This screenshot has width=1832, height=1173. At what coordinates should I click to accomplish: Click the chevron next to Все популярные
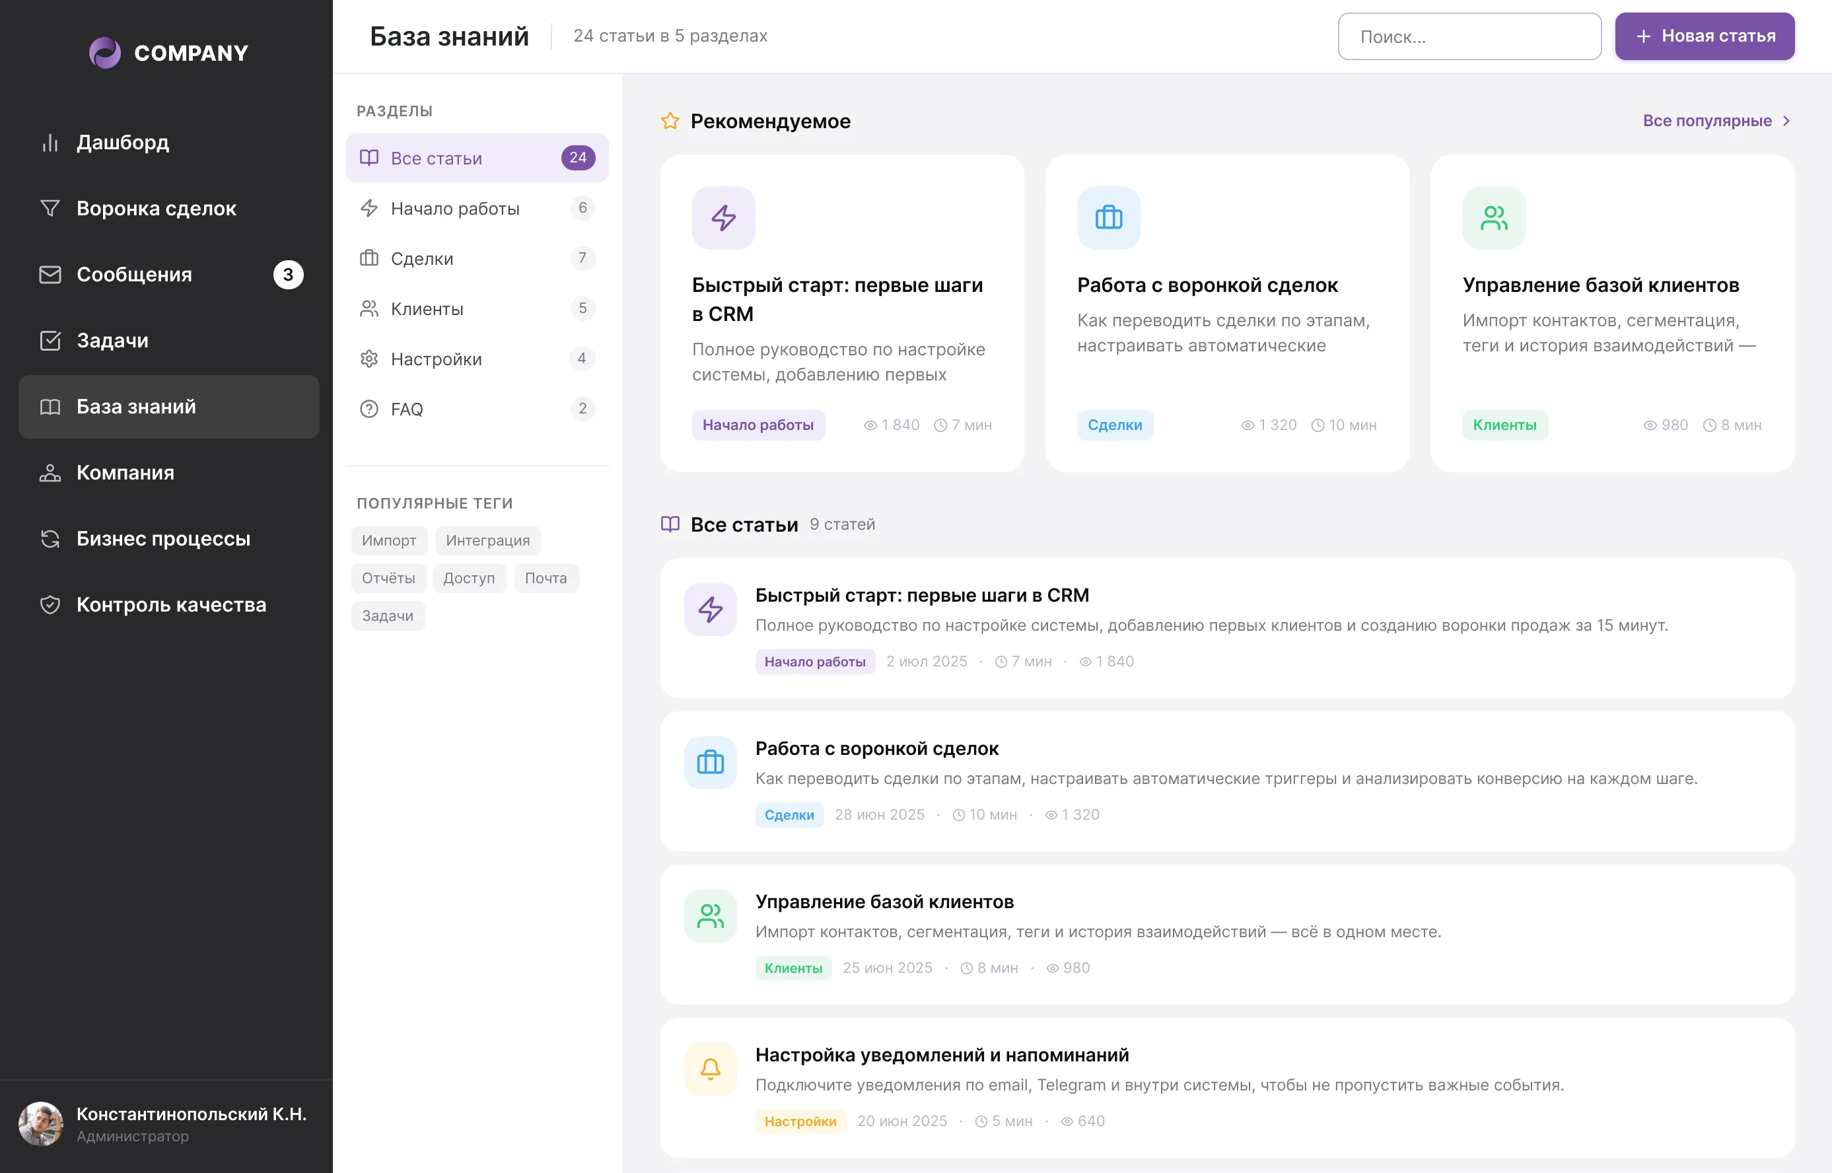coord(1786,120)
